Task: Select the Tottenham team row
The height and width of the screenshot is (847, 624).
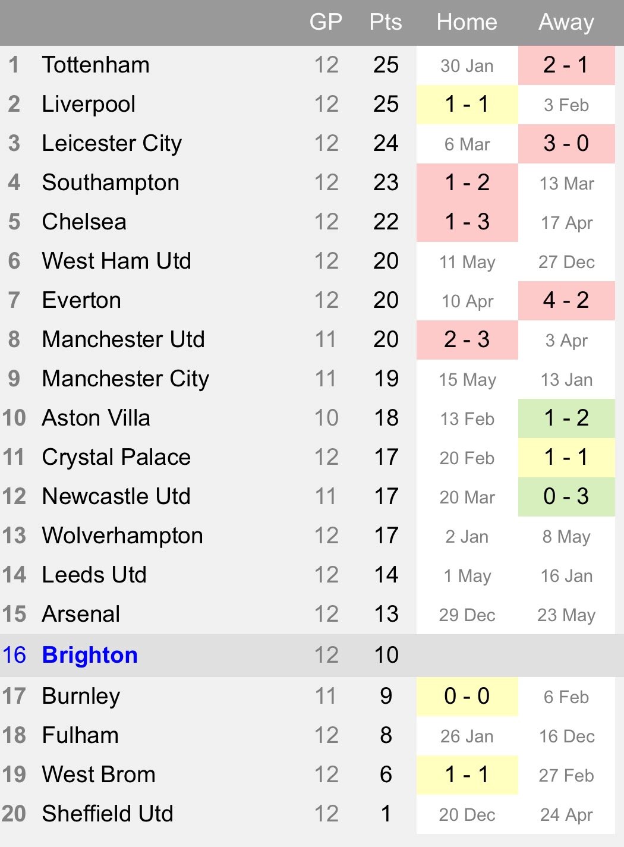Action: pos(312,65)
